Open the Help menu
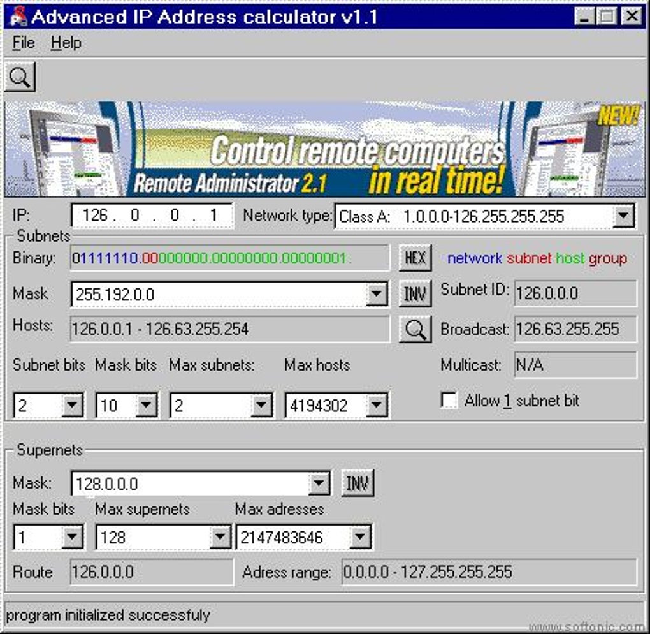 [x=66, y=43]
